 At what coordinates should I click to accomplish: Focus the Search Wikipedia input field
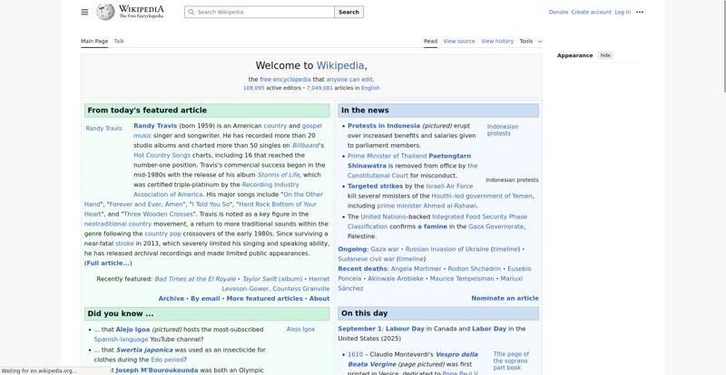(x=260, y=12)
